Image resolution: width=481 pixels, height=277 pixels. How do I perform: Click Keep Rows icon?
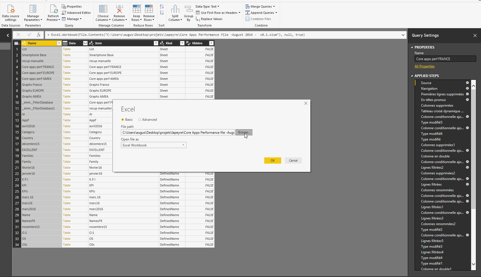137,9
